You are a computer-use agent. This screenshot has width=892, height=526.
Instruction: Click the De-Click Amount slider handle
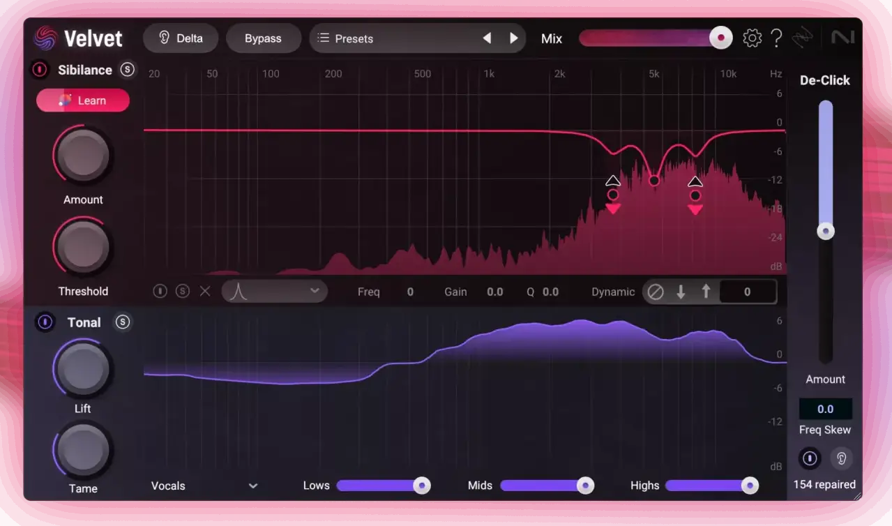(826, 231)
